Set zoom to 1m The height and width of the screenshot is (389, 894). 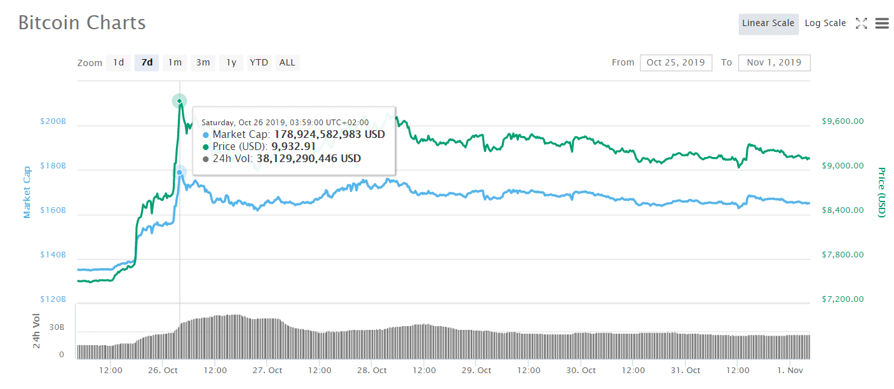(175, 62)
